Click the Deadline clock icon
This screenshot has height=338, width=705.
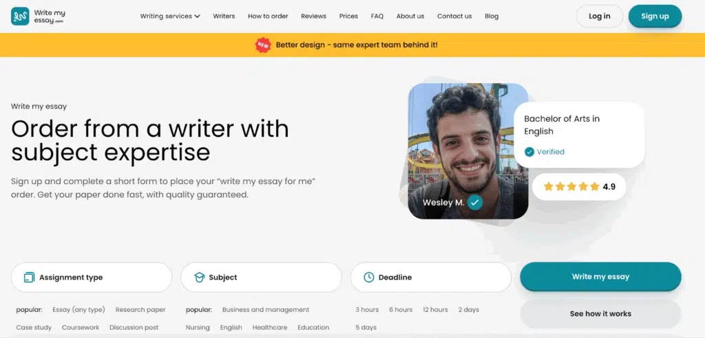point(369,278)
